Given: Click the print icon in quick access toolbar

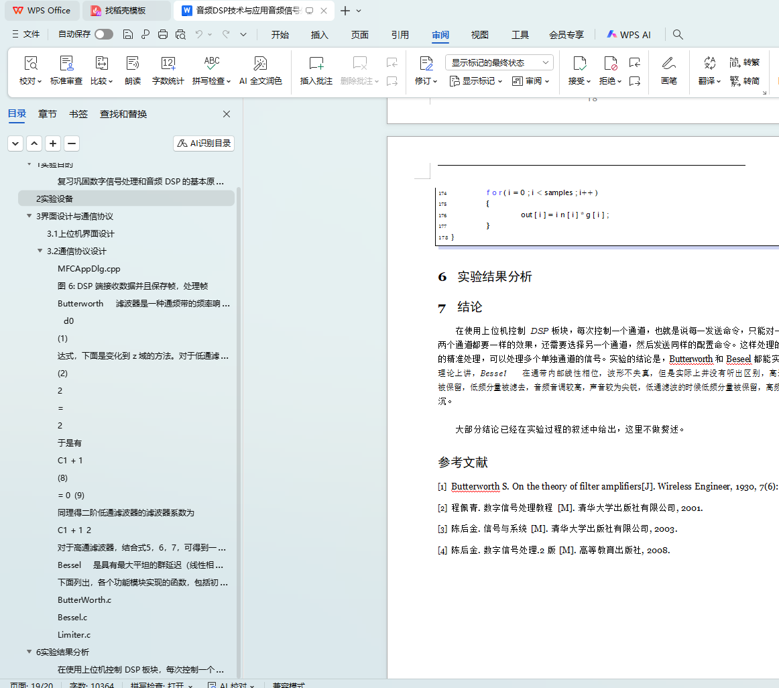Looking at the screenshot, I should pos(163,35).
